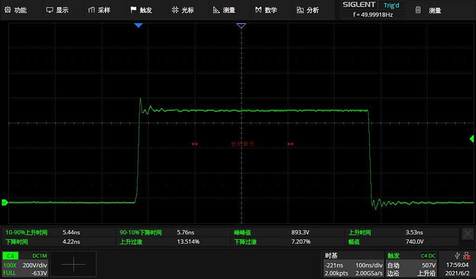Click the 下降时间 measurement label
The image size is (476, 279).
(17, 242)
